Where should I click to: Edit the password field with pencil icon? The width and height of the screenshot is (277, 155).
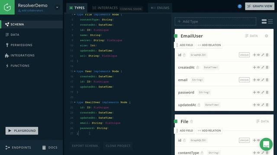(263, 92)
